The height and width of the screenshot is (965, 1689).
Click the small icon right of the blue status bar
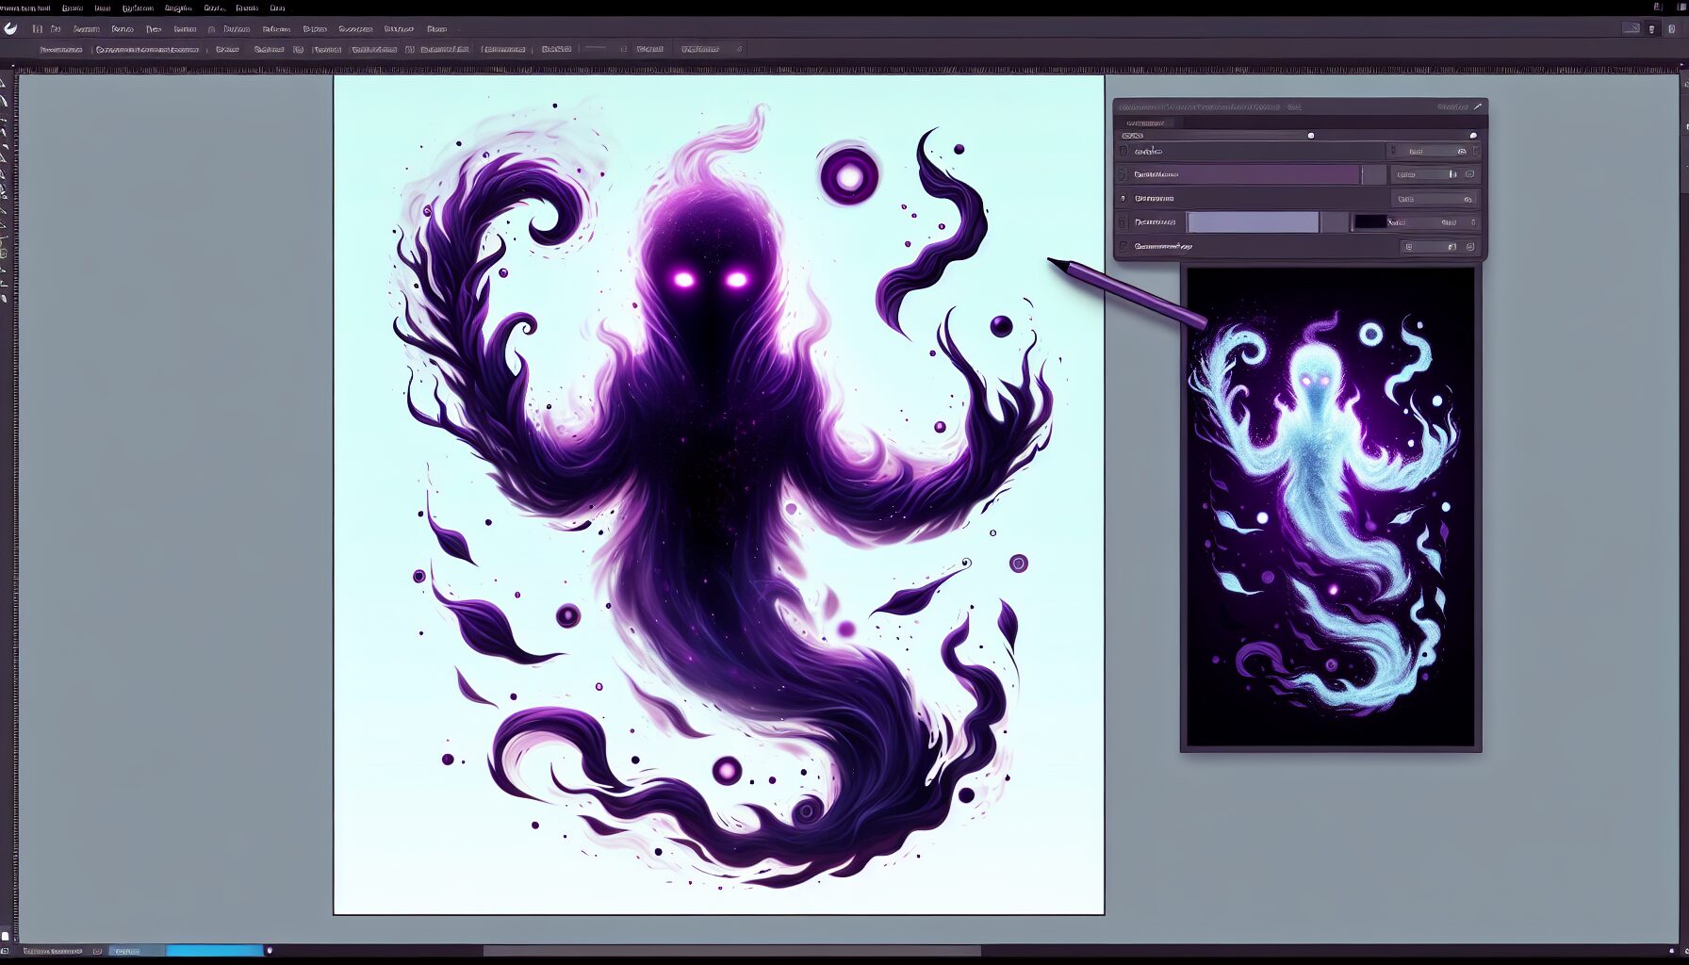[x=270, y=951]
